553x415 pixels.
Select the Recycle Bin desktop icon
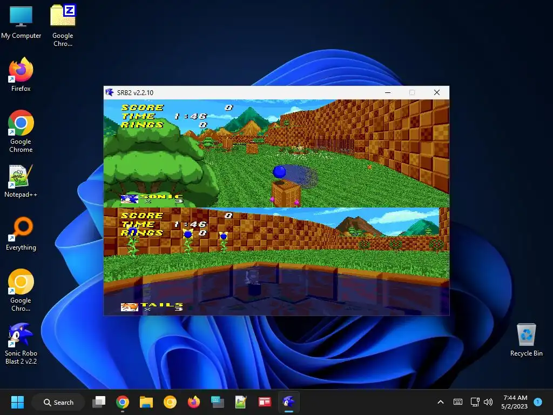(526, 340)
